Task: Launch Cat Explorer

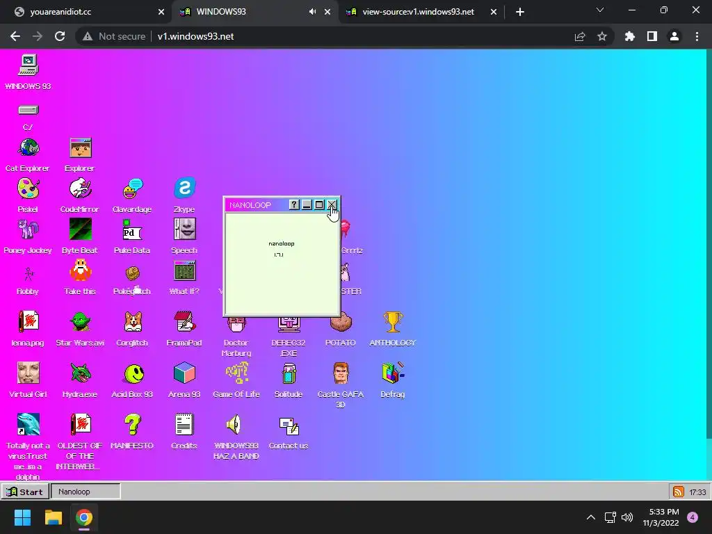Action: 28,148
